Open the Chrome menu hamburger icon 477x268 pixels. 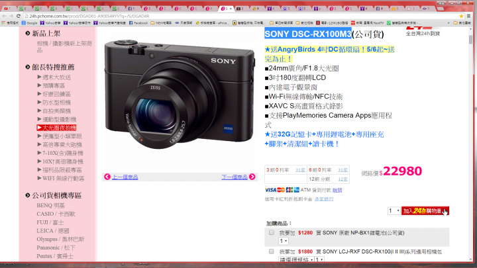[x=469, y=16]
